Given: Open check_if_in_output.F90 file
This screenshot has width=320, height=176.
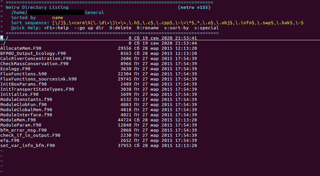Looking at the screenshot, I should (30, 135).
